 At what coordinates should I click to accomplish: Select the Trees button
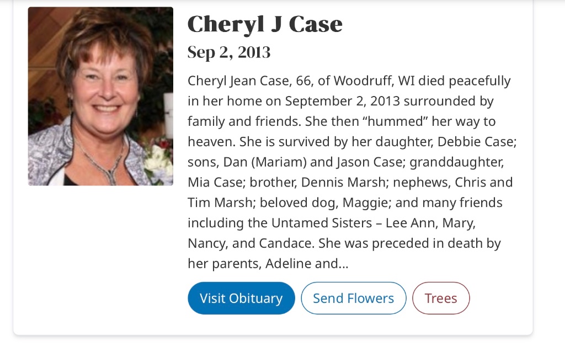coord(441,299)
